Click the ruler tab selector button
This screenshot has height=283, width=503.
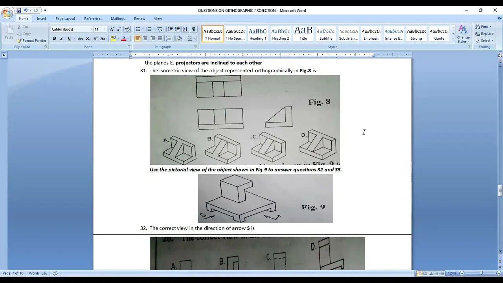pos(4,55)
